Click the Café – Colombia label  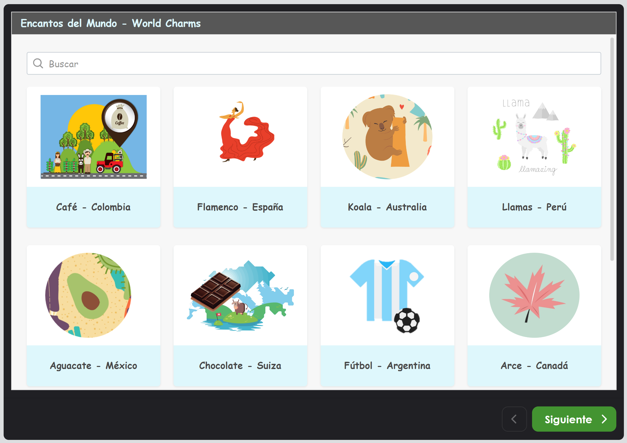(x=93, y=207)
